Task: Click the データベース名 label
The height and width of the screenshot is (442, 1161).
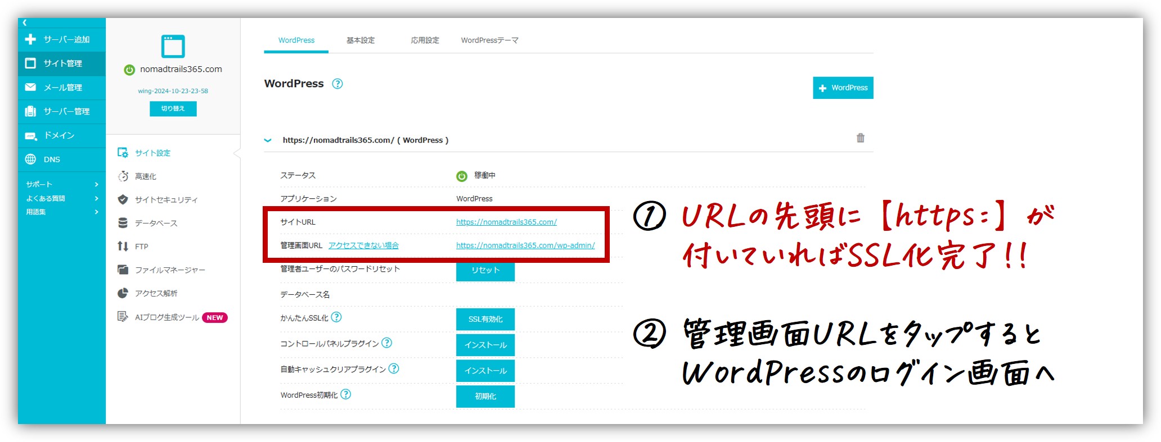Action: coord(305,294)
